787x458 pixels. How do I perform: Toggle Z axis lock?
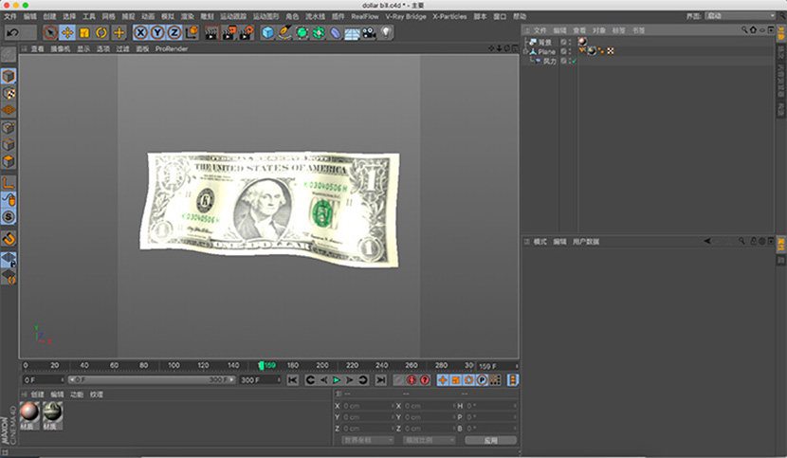coord(174,32)
